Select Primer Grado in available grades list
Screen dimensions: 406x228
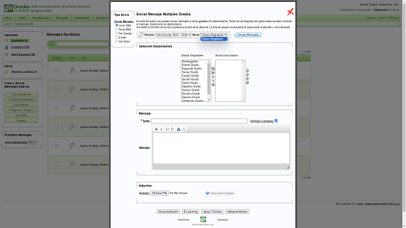pyautogui.click(x=190, y=65)
